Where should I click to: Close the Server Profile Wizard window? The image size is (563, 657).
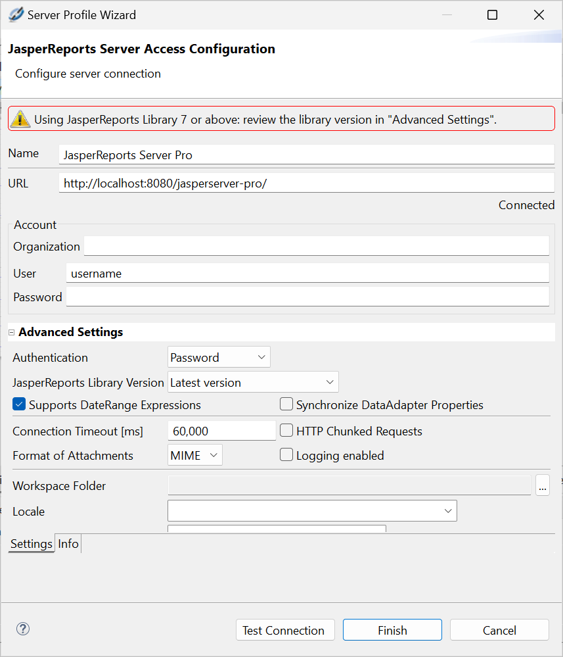pos(539,15)
